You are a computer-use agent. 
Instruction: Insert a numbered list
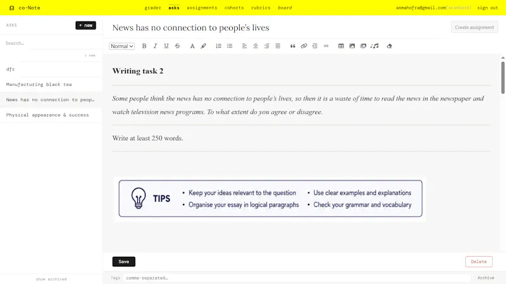(x=218, y=46)
